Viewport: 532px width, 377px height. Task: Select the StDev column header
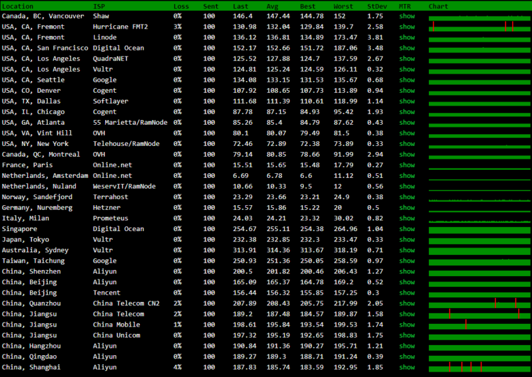pos(377,6)
